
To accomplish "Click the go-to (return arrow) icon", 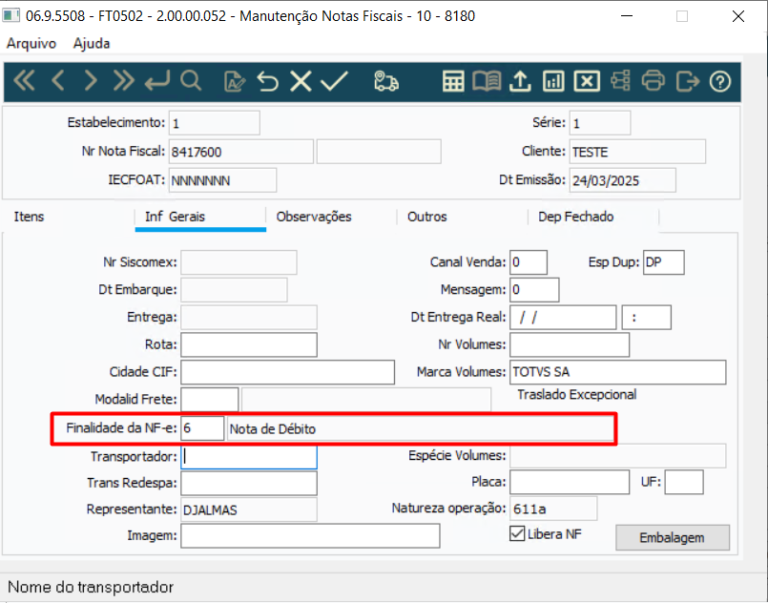I will (x=157, y=81).
